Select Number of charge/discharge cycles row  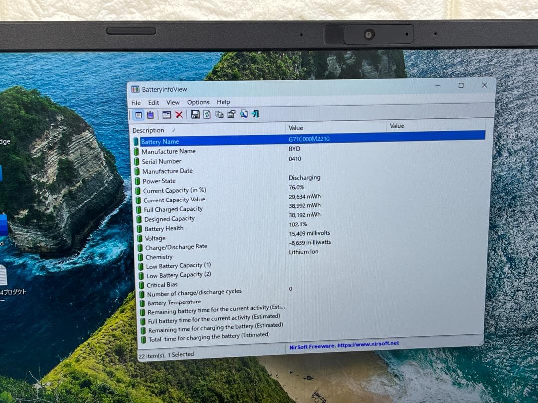click(309, 291)
